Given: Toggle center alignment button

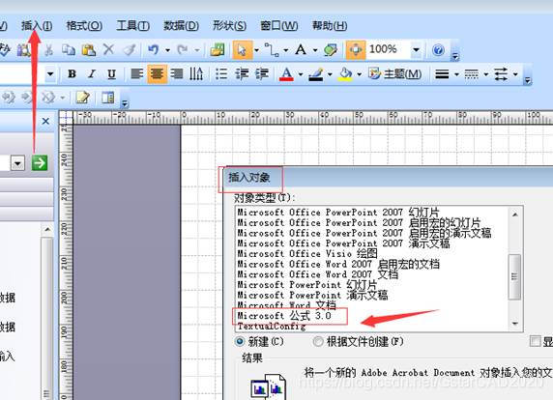Looking at the screenshot, I should point(157,74).
